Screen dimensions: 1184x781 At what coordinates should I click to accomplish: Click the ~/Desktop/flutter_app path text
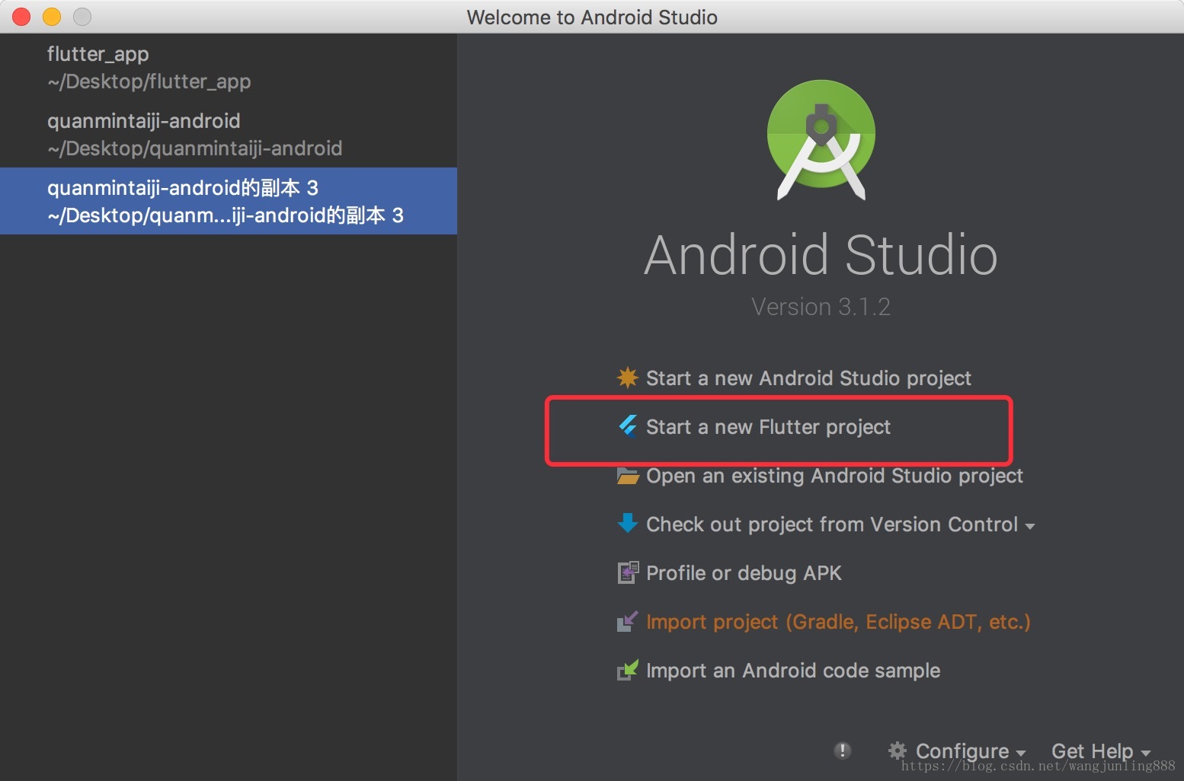pos(149,81)
